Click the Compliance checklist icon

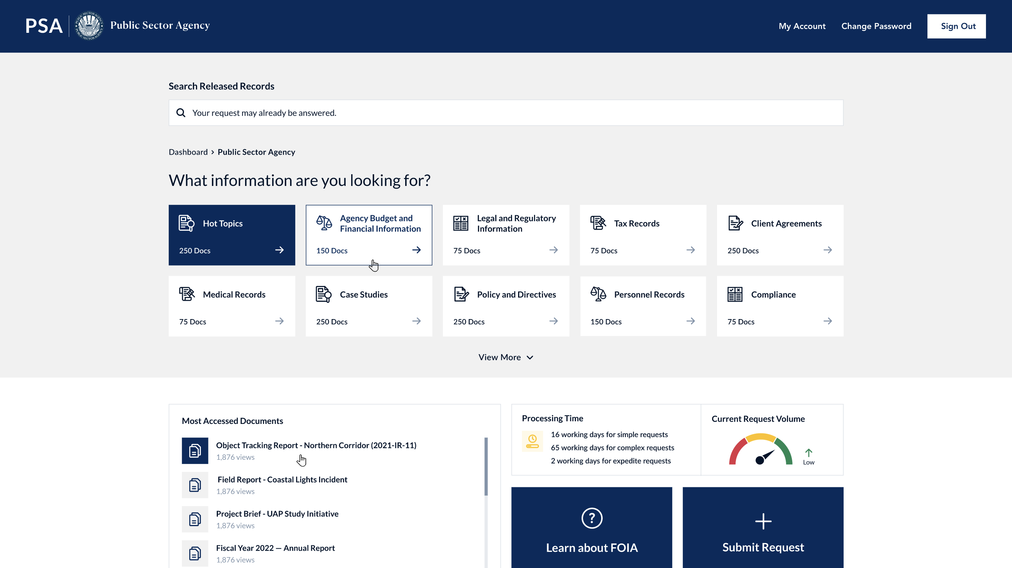[734, 294]
